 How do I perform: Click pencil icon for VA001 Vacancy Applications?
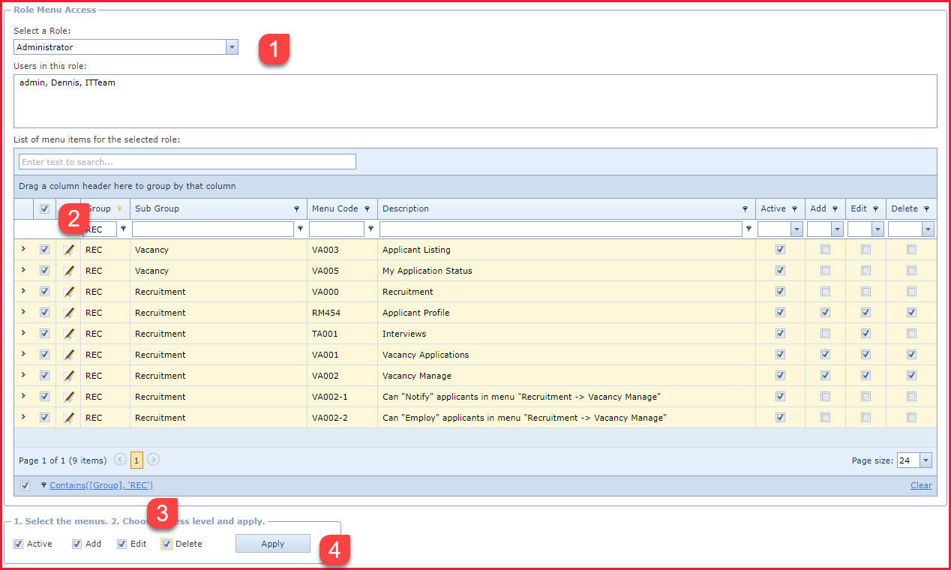click(x=69, y=355)
